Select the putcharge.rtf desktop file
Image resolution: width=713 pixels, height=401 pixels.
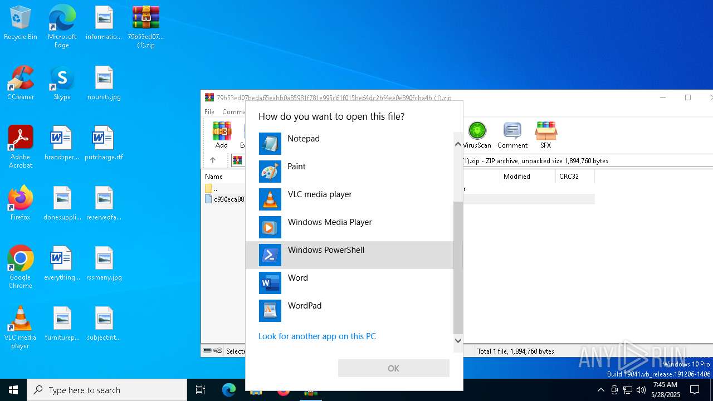pos(104,144)
